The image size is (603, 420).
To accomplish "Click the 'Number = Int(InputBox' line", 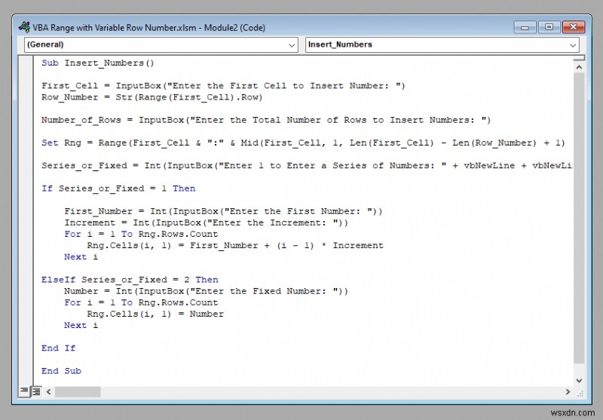I will click(206, 291).
